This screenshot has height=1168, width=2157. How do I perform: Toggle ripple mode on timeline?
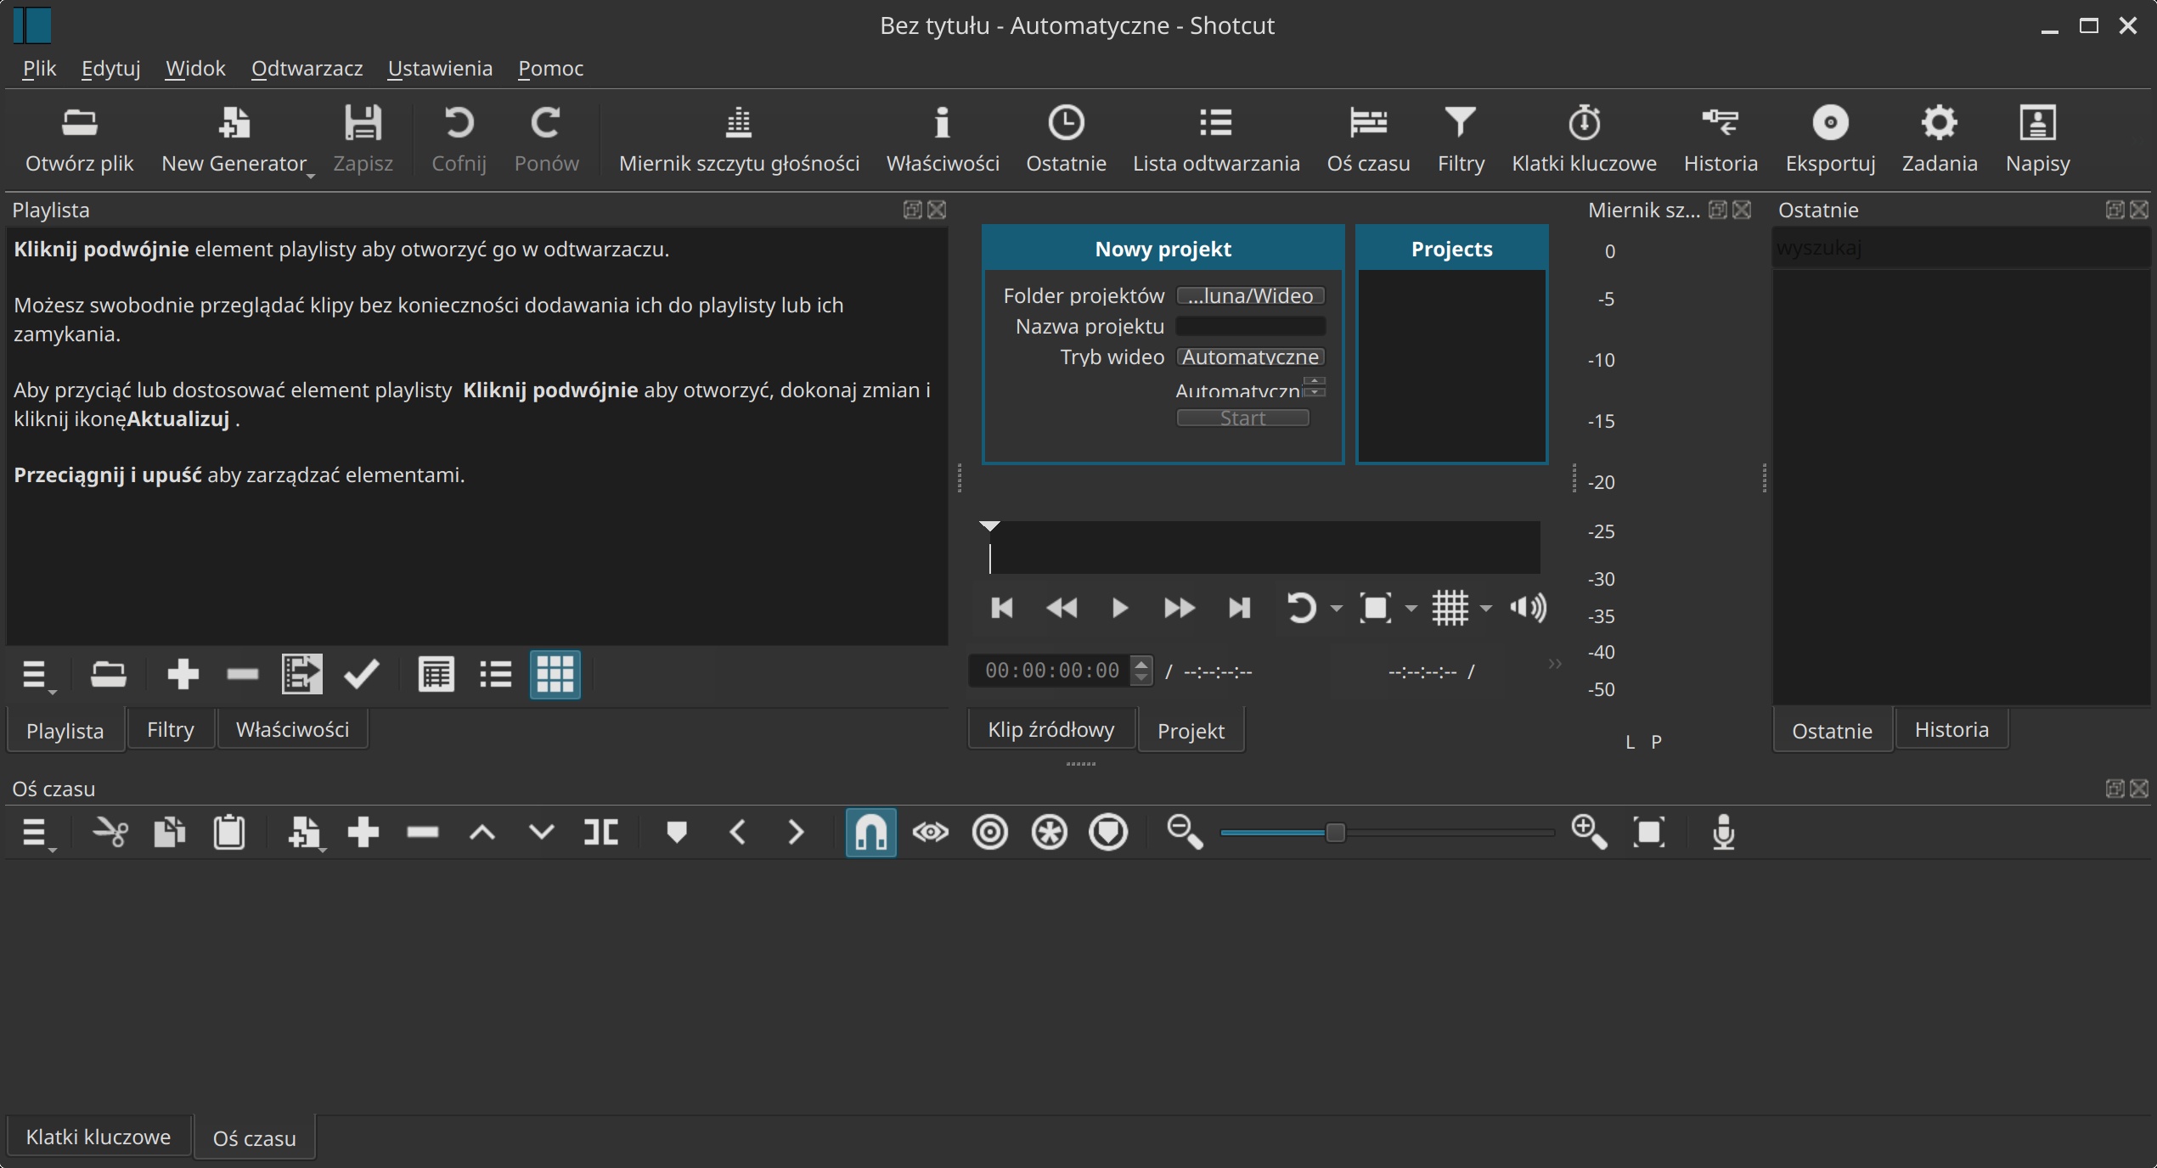989,833
